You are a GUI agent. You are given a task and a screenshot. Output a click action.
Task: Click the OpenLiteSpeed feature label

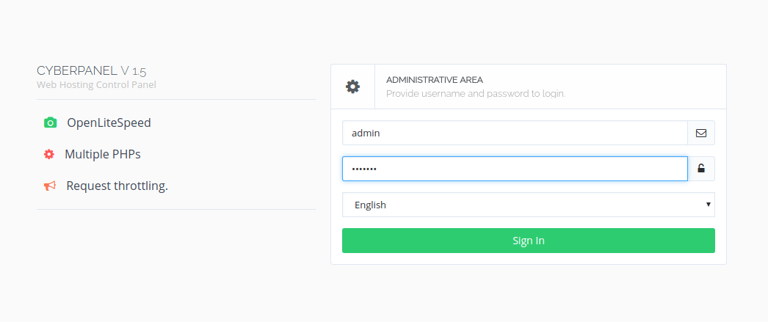point(109,122)
